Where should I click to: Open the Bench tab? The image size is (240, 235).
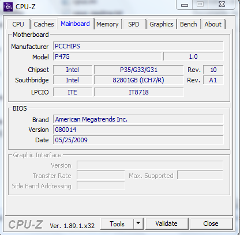tap(189, 24)
